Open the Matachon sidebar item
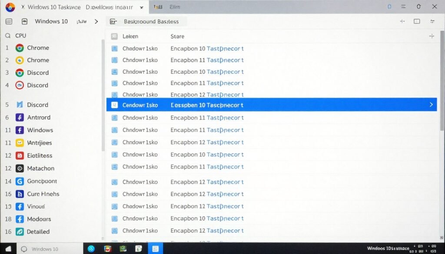This screenshot has height=254, width=445. click(40, 168)
